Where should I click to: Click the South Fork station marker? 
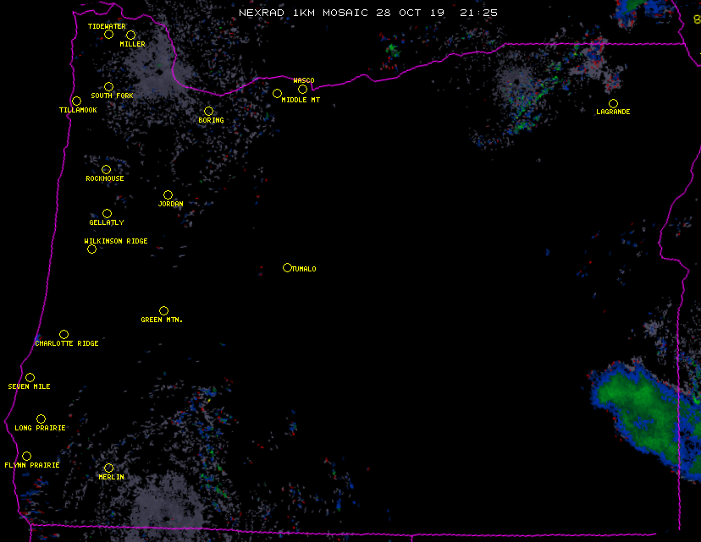108,87
